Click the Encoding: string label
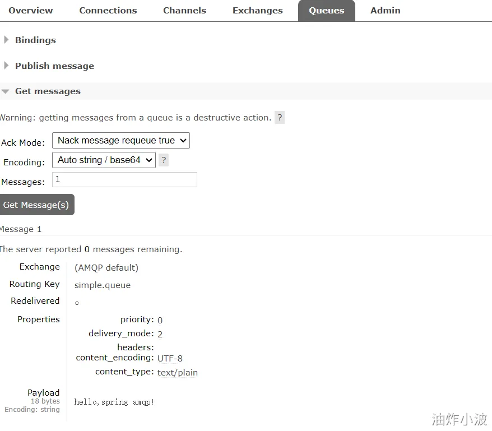Image resolution: width=492 pixels, height=431 pixels. (32, 409)
